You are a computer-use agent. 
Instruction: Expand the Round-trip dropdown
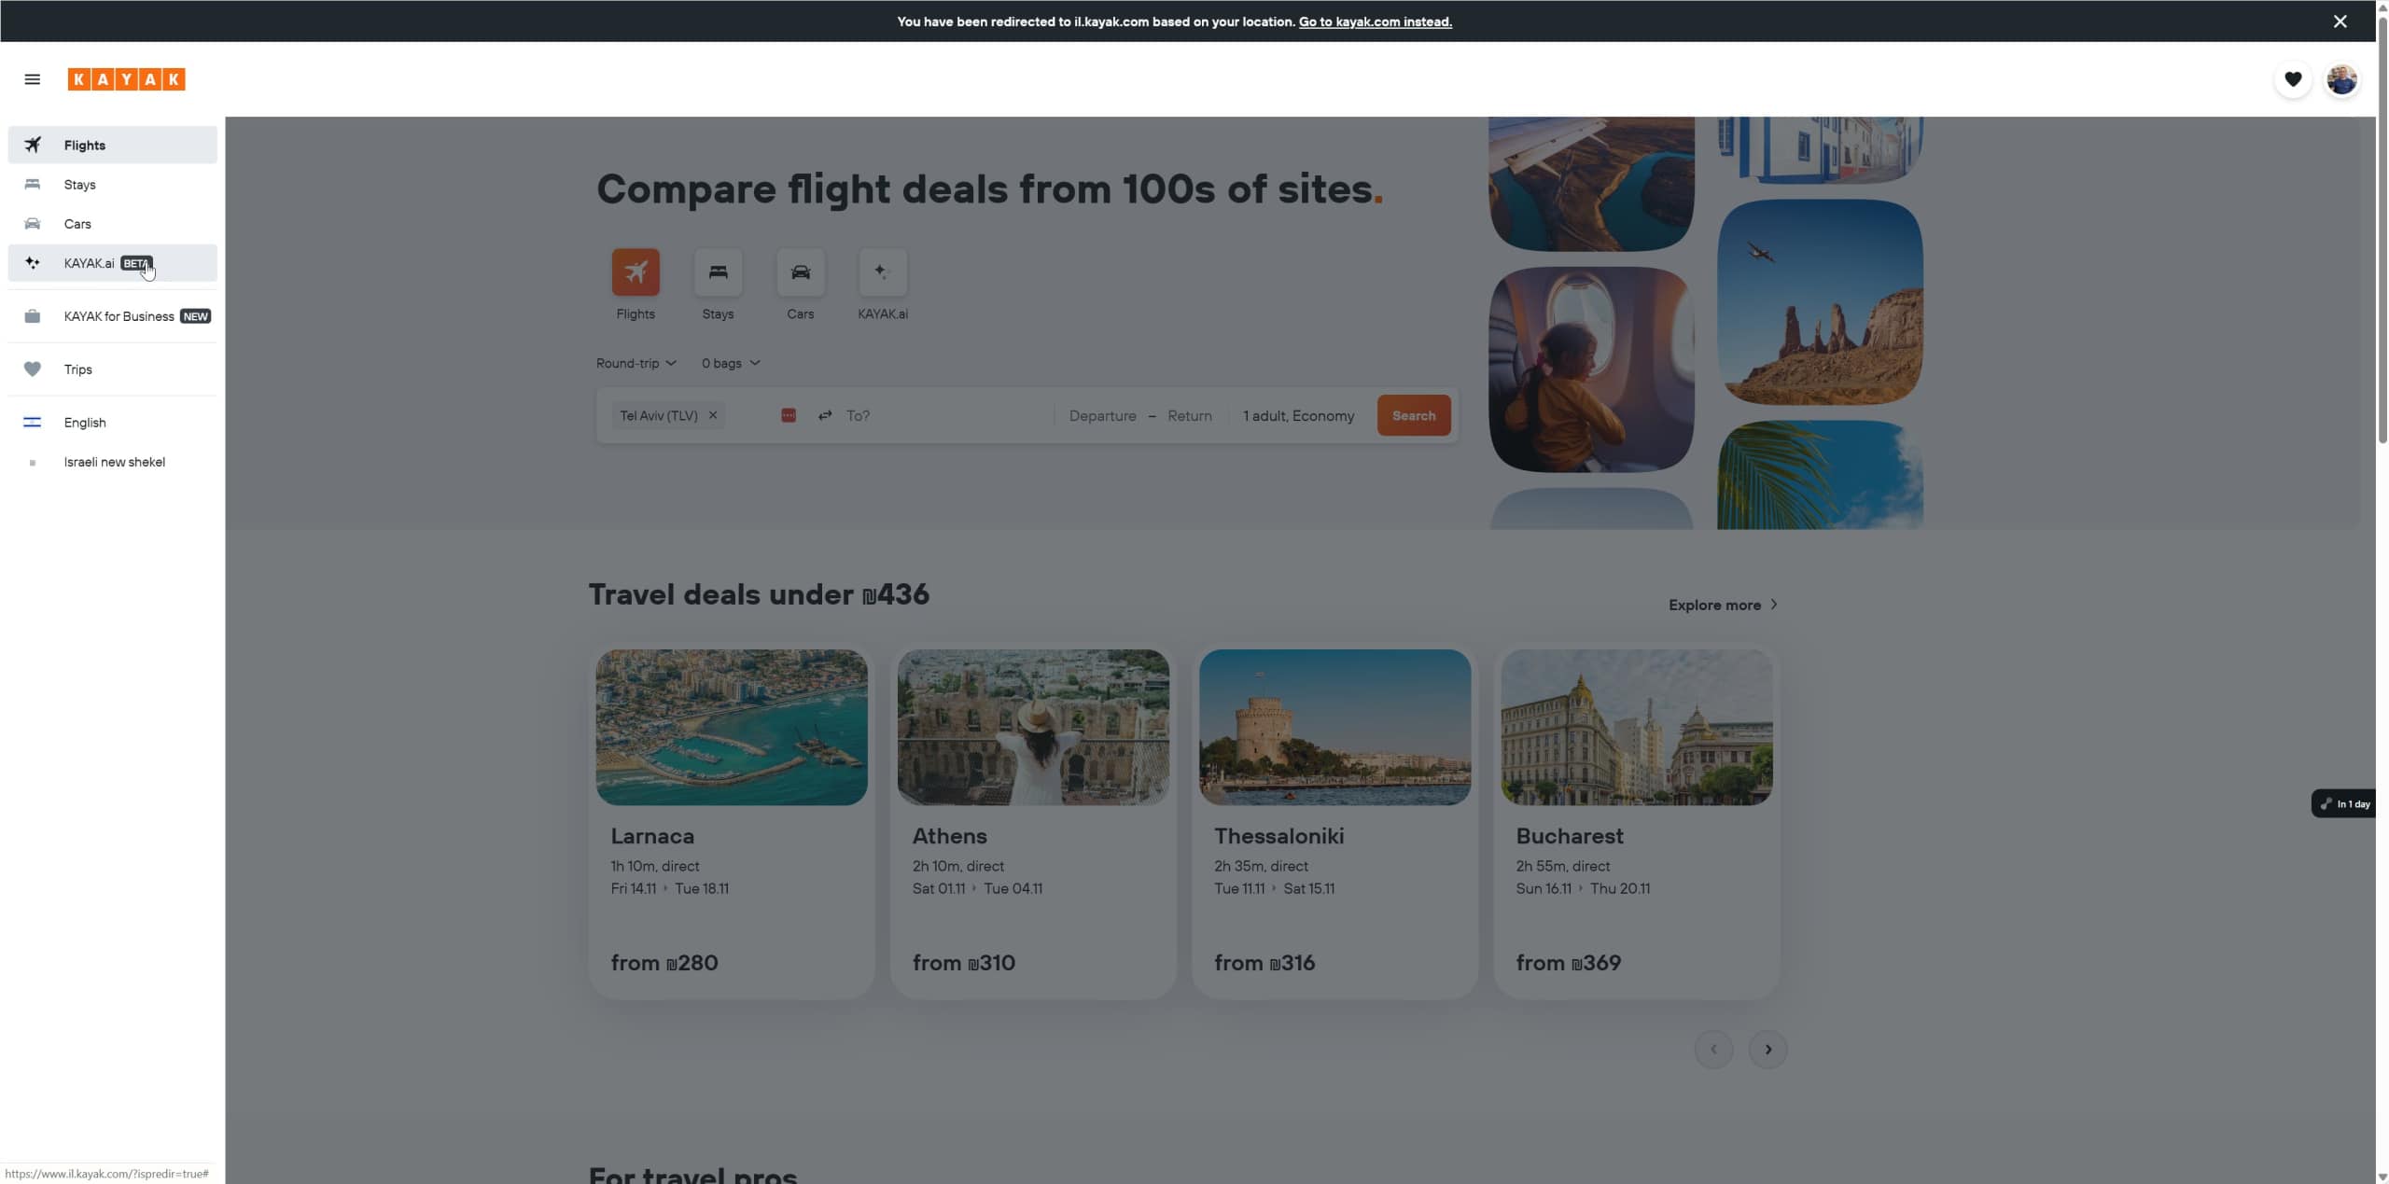[636, 363]
